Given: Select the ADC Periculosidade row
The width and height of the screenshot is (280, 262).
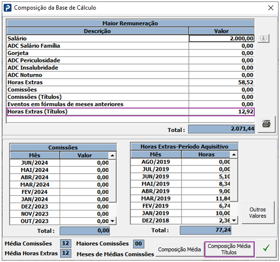Looking at the screenshot, I should click(x=131, y=61).
